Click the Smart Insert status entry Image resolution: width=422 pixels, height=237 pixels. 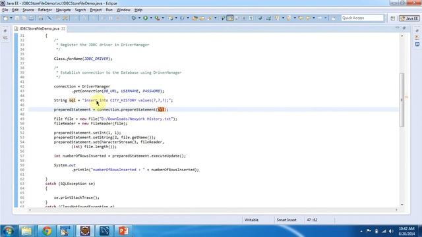[286, 220]
